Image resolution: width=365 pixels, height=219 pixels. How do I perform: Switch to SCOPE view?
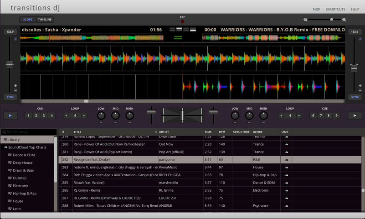coord(28,20)
